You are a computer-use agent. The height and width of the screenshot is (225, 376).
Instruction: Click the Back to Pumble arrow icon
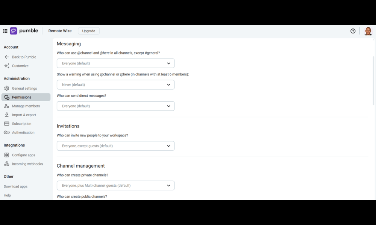coord(7,57)
